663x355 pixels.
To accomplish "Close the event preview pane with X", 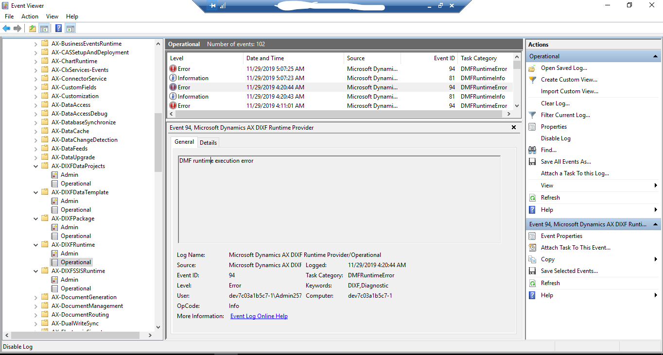I will pos(514,127).
